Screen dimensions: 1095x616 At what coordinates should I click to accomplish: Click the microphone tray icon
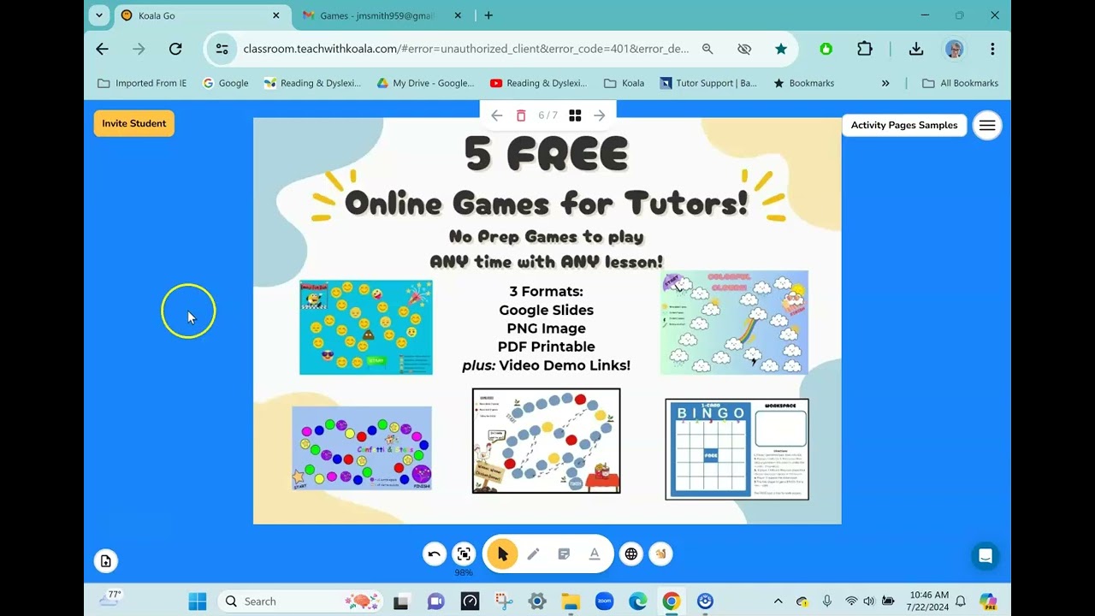point(826,601)
